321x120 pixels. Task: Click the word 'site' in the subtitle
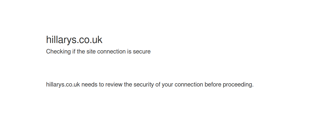(91, 51)
